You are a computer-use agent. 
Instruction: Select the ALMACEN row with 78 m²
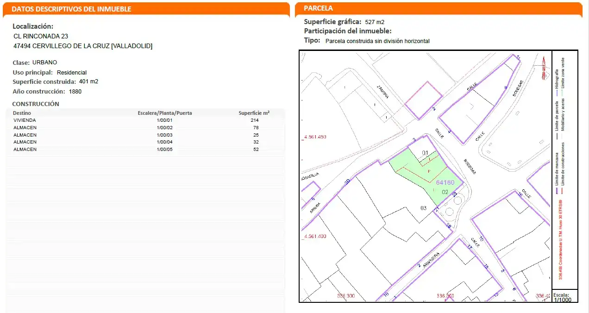click(x=145, y=127)
